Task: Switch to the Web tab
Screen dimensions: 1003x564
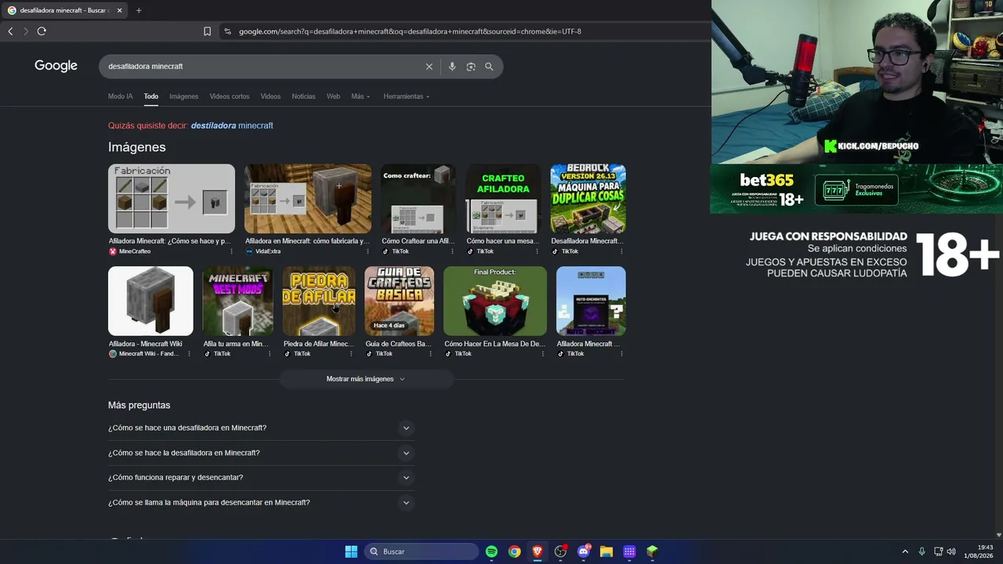Action: click(x=333, y=96)
